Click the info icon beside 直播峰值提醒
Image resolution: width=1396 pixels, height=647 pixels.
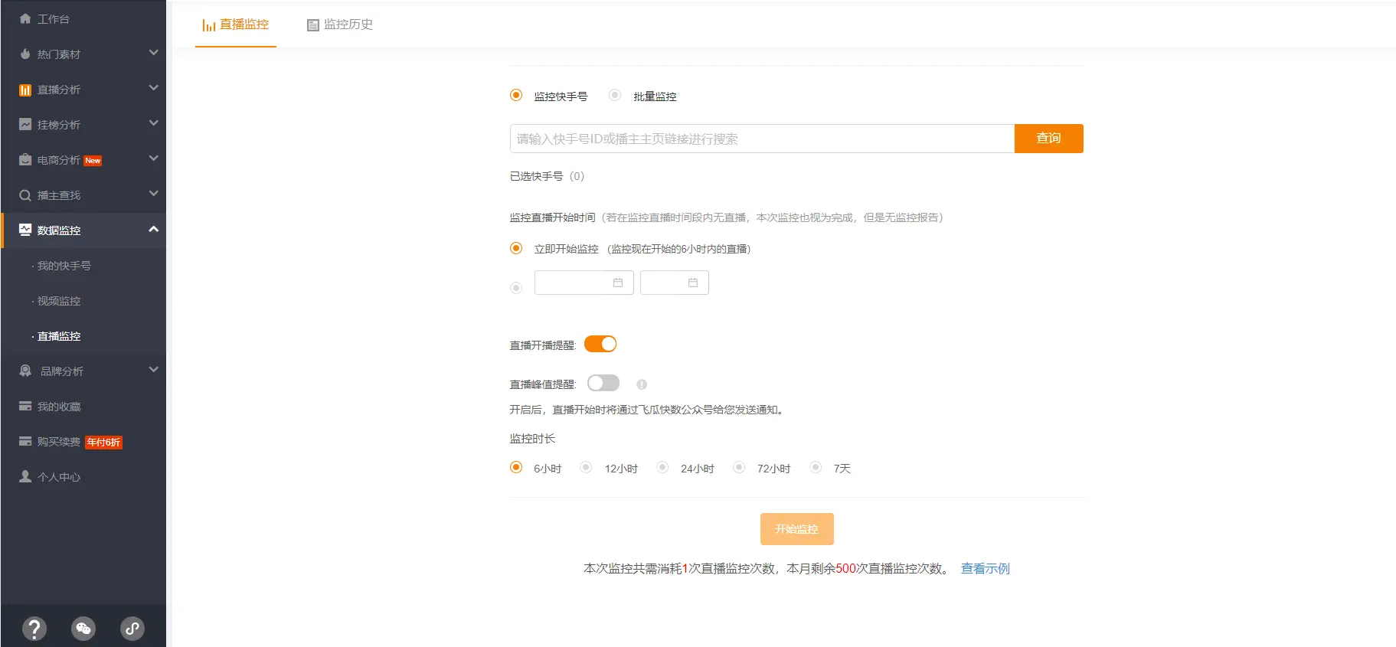pyautogui.click(x=642, y=384)
